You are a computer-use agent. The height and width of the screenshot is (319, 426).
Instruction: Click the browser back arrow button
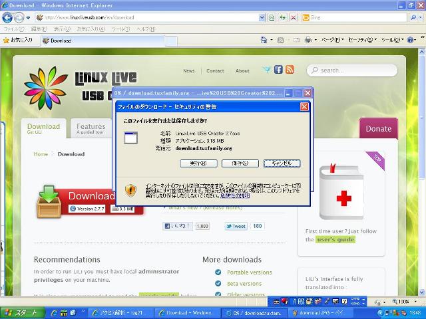[x=7, y=17]
